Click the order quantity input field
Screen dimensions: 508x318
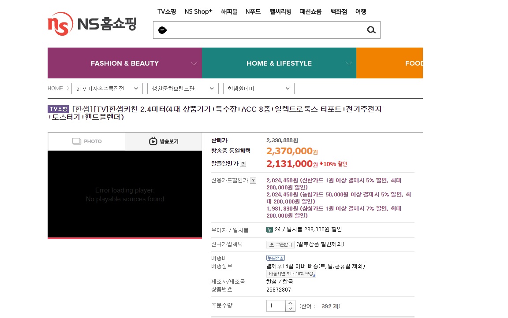[x=276, y=306]
